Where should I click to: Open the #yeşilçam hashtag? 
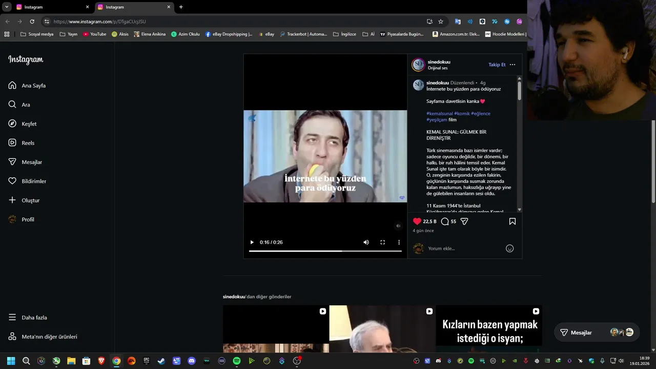click(437, 119)
